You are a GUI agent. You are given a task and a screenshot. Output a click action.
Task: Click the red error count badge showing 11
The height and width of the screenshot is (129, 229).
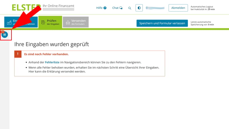3,32
